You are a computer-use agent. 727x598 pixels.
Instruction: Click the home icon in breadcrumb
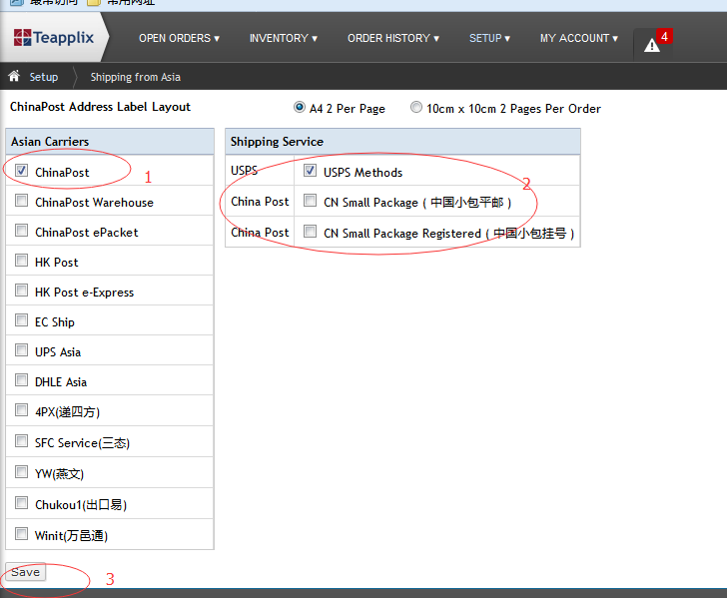coord(14,76)
